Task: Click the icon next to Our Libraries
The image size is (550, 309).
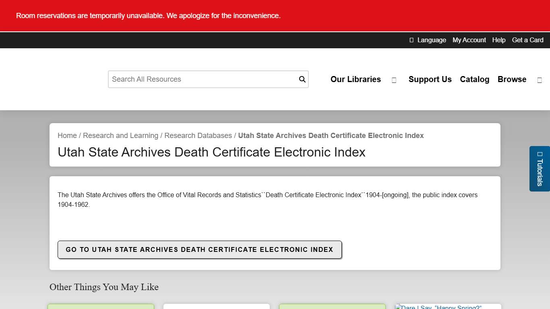Action: pyautogui.click(x=394, y=80)
